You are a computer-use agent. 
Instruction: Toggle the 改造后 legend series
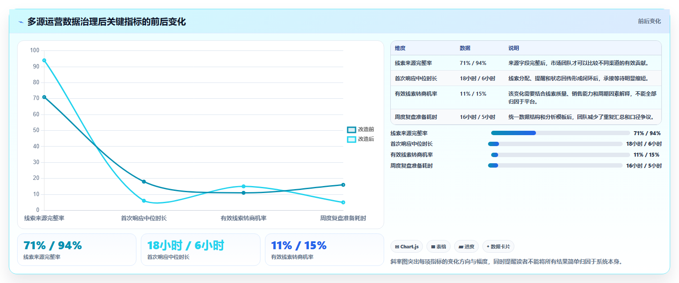click(x=360, y=139)
